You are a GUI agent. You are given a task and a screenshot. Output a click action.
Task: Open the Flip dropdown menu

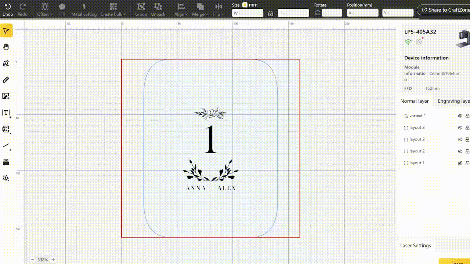click(x=218, y=10)
